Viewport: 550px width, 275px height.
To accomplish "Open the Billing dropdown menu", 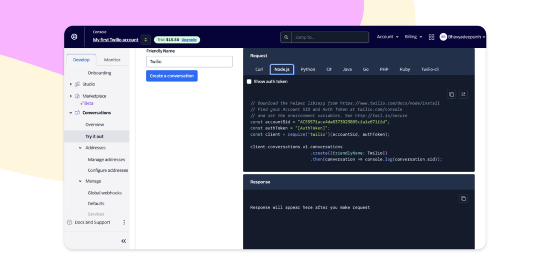I will pos(413,37).
